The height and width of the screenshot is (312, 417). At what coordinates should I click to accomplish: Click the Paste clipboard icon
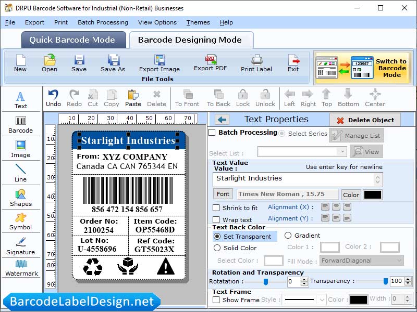click(x=133, y=95)
